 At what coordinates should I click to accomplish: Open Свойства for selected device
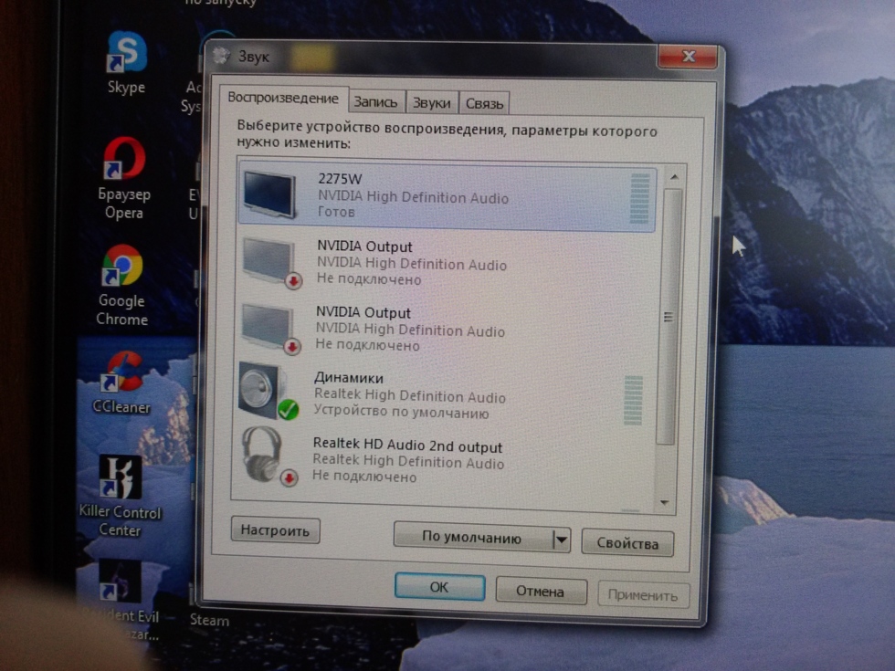tap(627, 544)
